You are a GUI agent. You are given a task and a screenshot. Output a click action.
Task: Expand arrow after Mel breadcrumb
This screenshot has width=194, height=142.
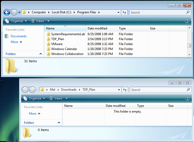[58, 90]
